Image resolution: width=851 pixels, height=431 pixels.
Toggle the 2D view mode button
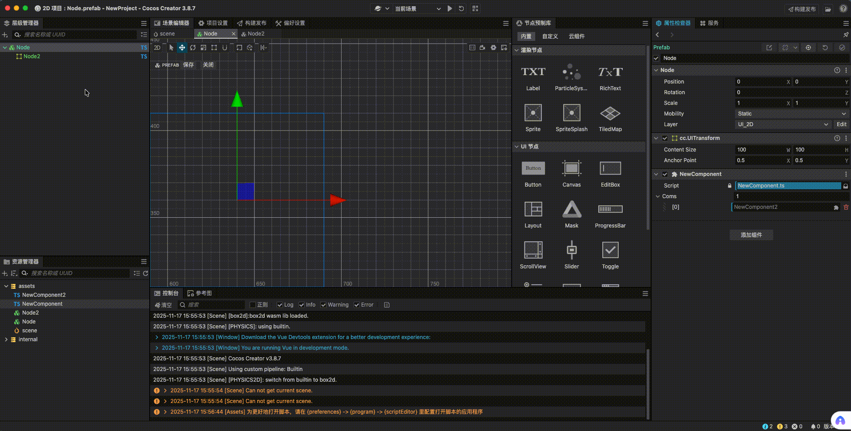pos(157,48)
